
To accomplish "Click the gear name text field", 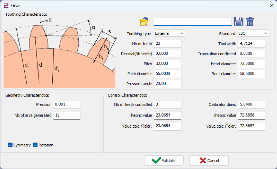I will point(193,22).
